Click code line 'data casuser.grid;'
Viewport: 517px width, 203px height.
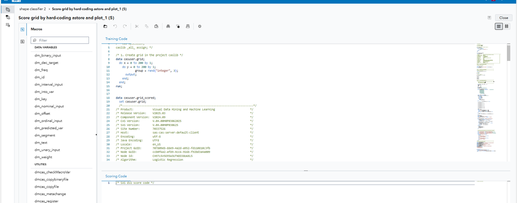pyautogui.click(x=130, y=59)
